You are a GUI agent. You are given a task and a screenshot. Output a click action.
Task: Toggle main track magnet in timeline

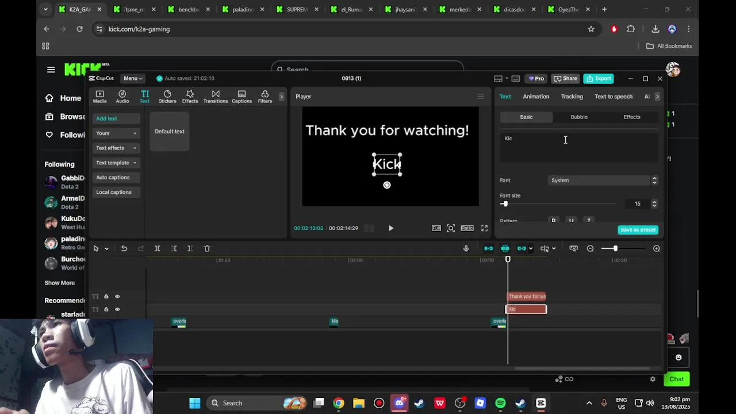coord(488,248)
